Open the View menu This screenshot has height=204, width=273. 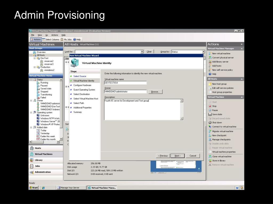pos(40,35)
